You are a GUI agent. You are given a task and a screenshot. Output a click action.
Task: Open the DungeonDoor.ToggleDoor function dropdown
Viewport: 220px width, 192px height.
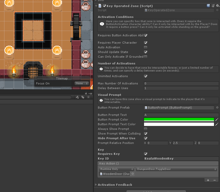click(176, 169)
